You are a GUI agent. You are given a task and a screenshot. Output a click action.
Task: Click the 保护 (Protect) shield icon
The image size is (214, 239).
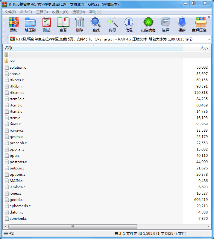point(182,25)
